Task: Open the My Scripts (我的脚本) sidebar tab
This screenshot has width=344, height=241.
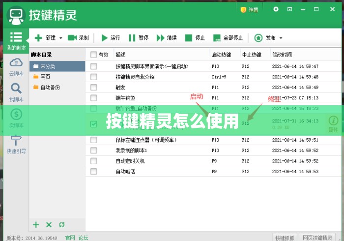Action: pos(16,41)
